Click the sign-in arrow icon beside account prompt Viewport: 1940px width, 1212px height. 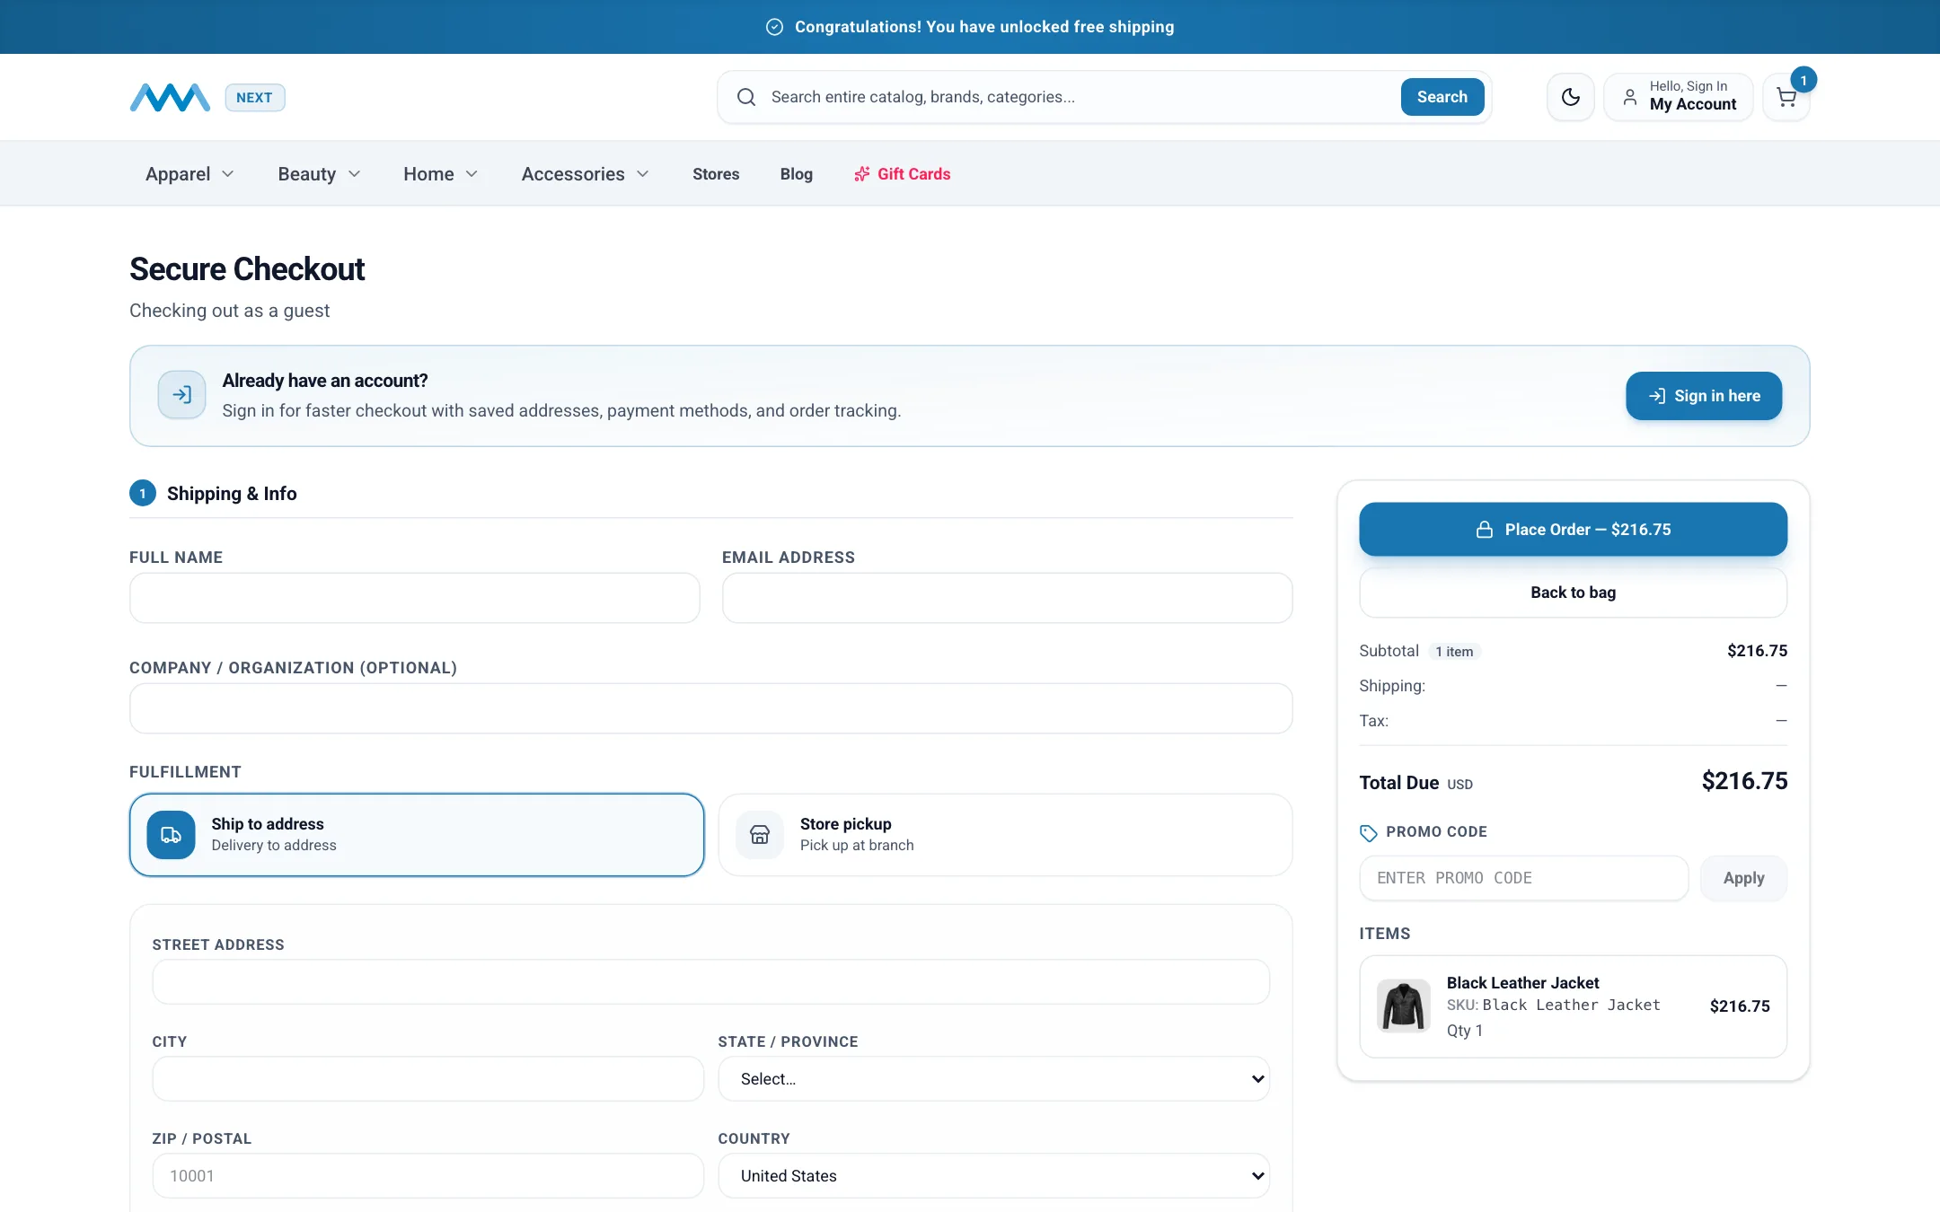click(x=181, y=395)
